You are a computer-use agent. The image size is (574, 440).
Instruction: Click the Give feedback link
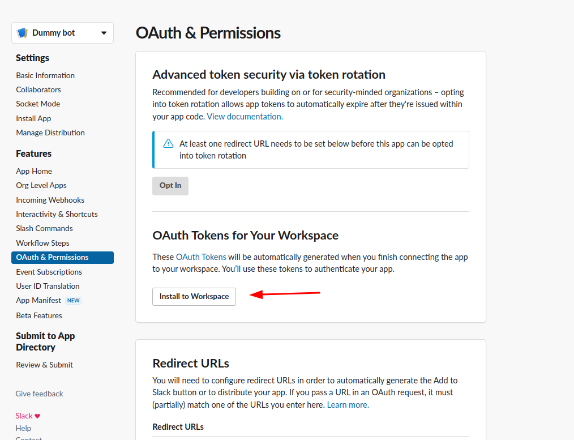click(x=39, y=394)
